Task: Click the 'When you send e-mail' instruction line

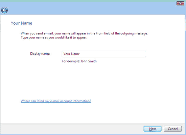Action: 84,33
